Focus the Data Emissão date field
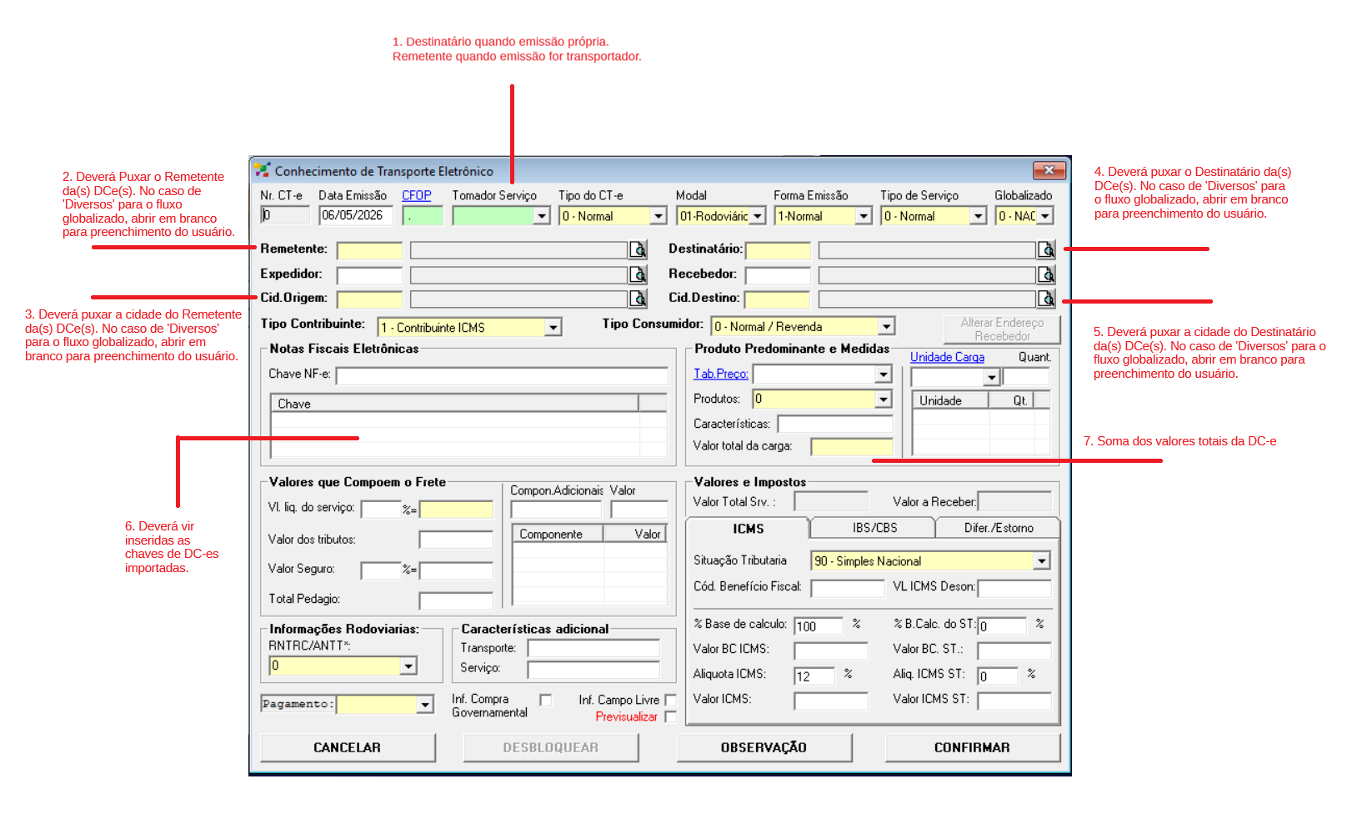Image resolution: width=1367 pixels, height=814 pixels. tap(356, 215)
